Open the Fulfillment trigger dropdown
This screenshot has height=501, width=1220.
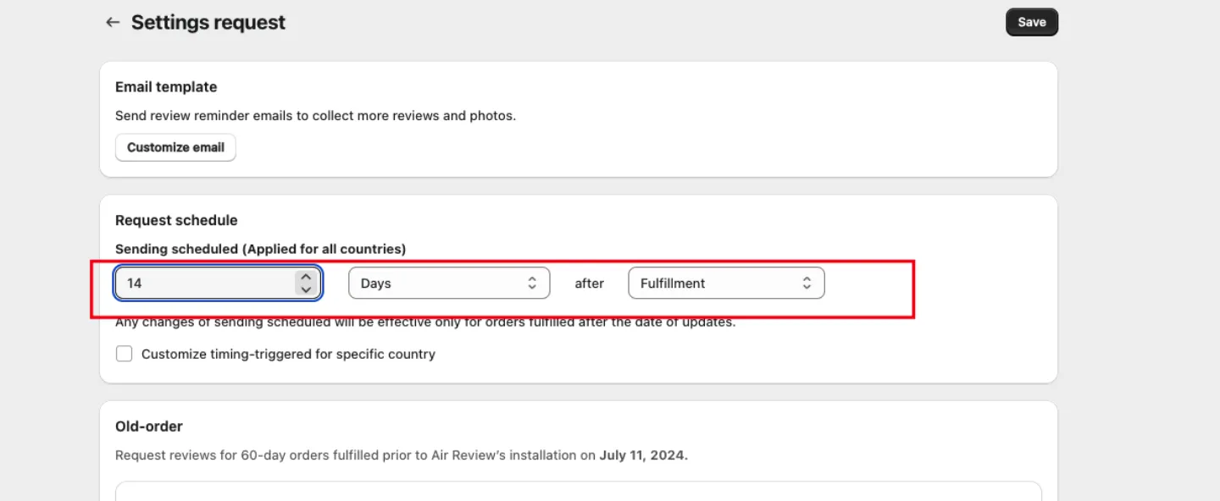[x=726, y=283]
